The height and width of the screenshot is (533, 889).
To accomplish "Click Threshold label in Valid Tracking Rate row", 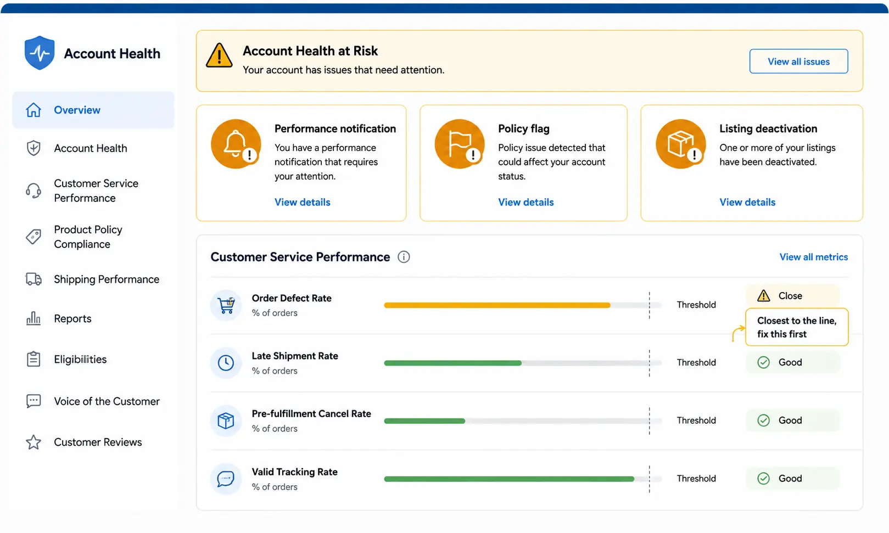I will pos(696,478).
